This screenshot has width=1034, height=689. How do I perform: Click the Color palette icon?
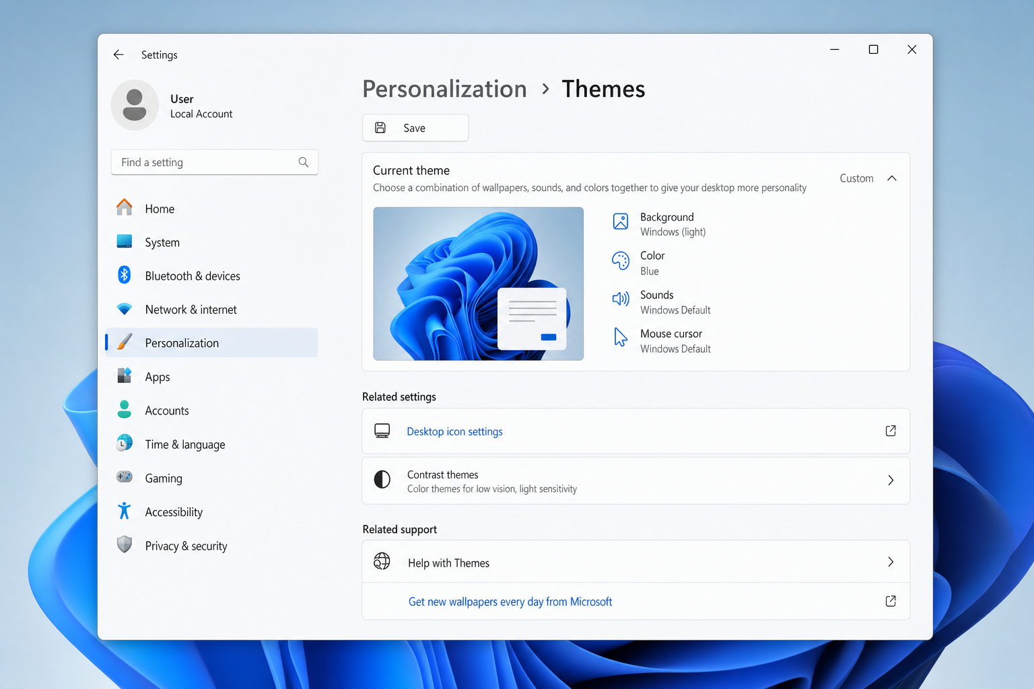[x=621, y=260]
